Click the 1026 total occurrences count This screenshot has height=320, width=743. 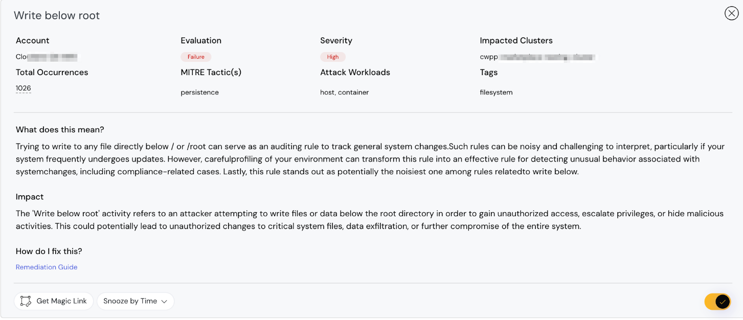24,88
